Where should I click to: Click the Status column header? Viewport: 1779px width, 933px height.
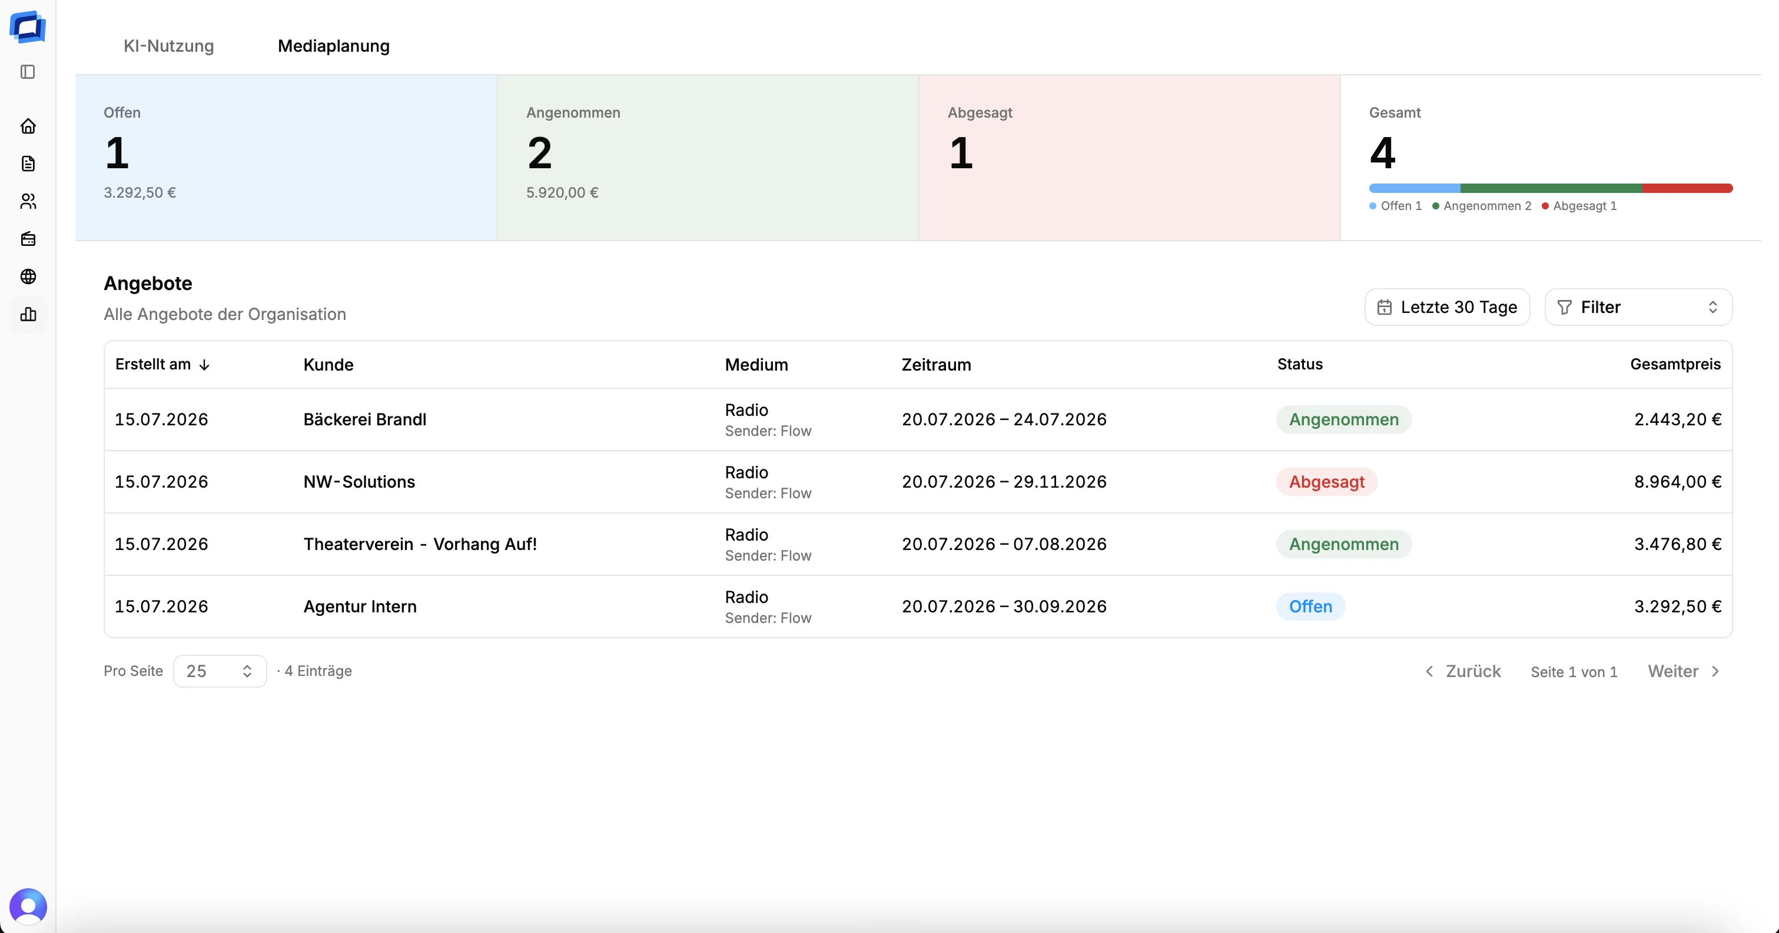(1300, 364)
